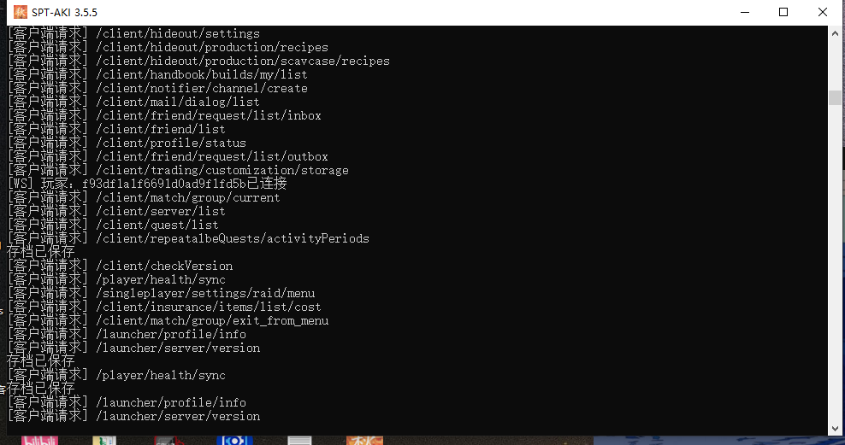Select the /client/insurance/items/list/cost line

coord(209,307)
